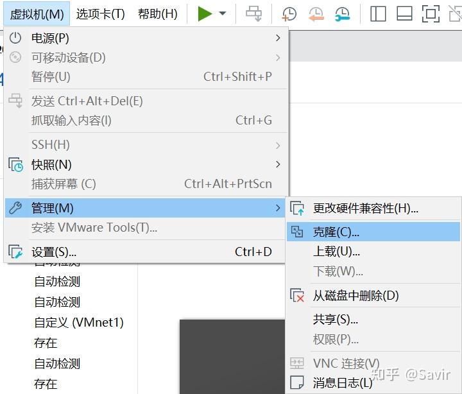Expand 可移动设备(D) submenu arrow
The image size is (462, 394).
[278, 58]
